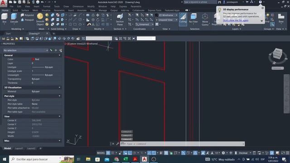
Task: Click 'Don't show me this again' link
Action: (236, 20)
